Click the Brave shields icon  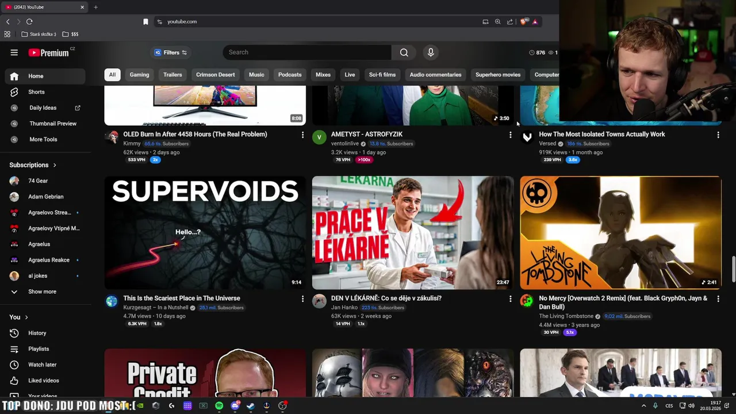[x=523, y=22]
